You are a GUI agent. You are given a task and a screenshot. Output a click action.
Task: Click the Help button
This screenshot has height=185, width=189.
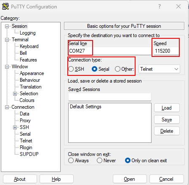tap(56, 179)
